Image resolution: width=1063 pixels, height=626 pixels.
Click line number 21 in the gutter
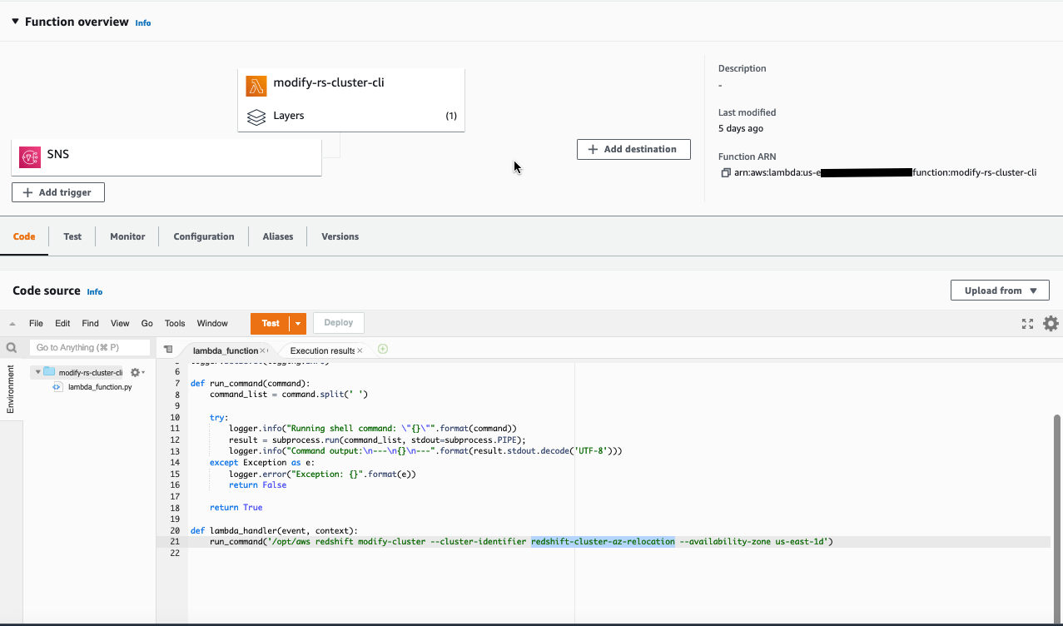[x=174, y=541]
